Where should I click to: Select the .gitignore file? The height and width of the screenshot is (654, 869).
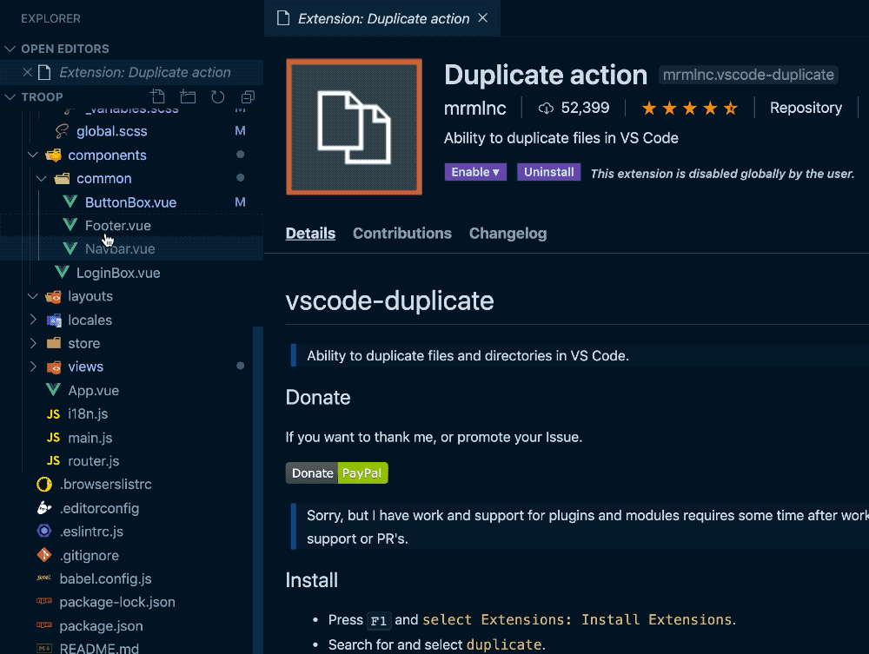(x=90, y=555)
